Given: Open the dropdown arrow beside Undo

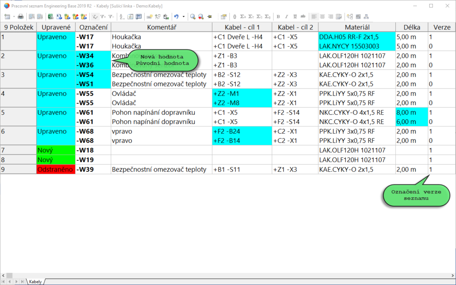Looking at the screenshot, I should click(183, 16).
